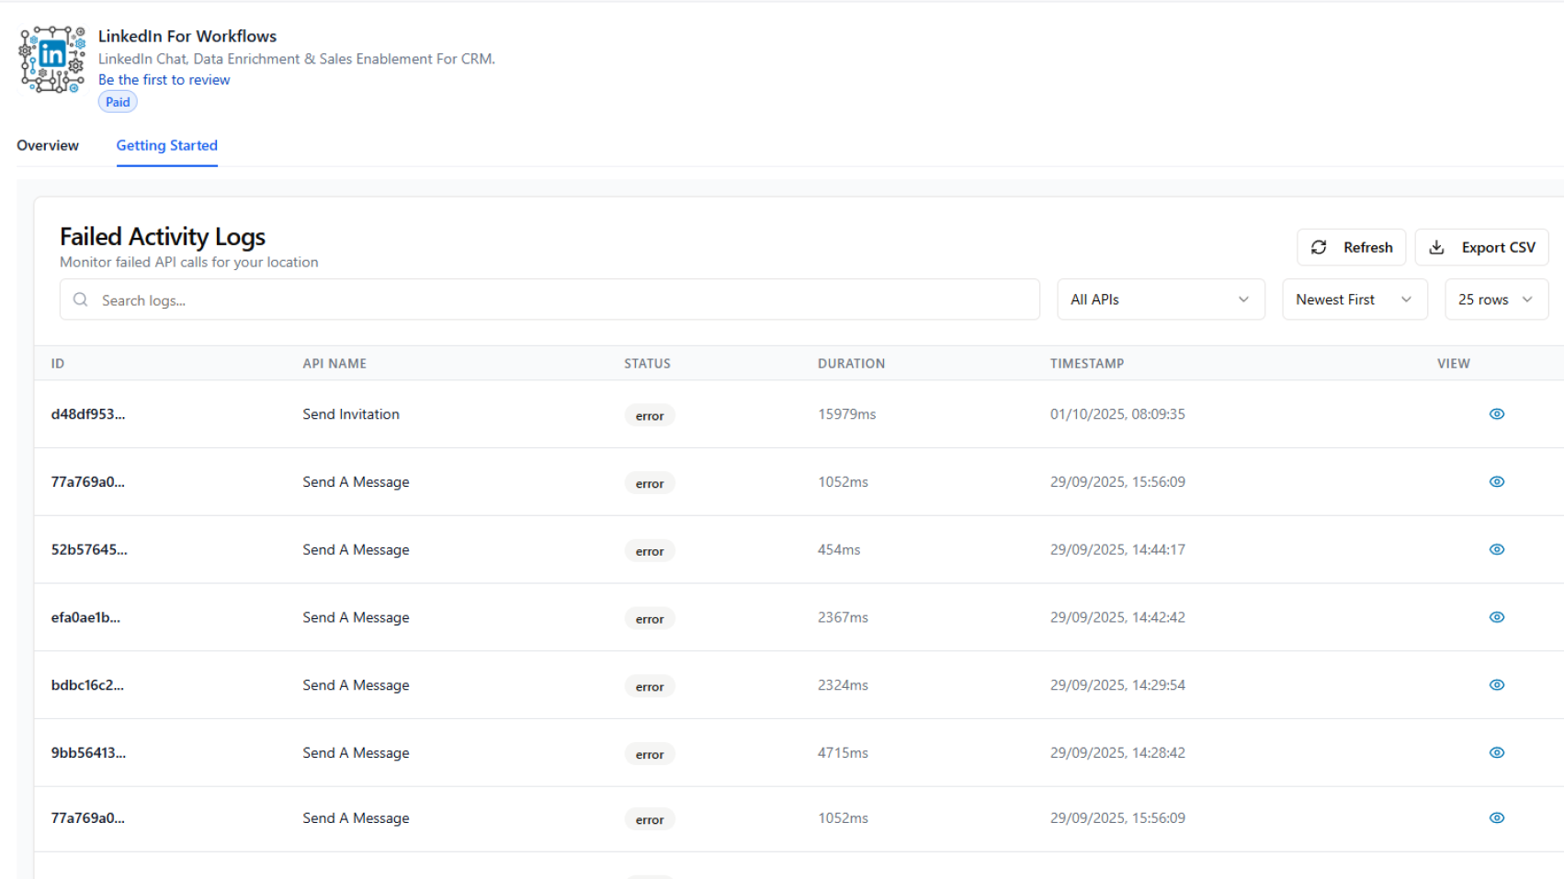This screenshot has height=879, width=1564.
Task: Click the download icon on Export CSV button
Action: tap(1436, 247)
